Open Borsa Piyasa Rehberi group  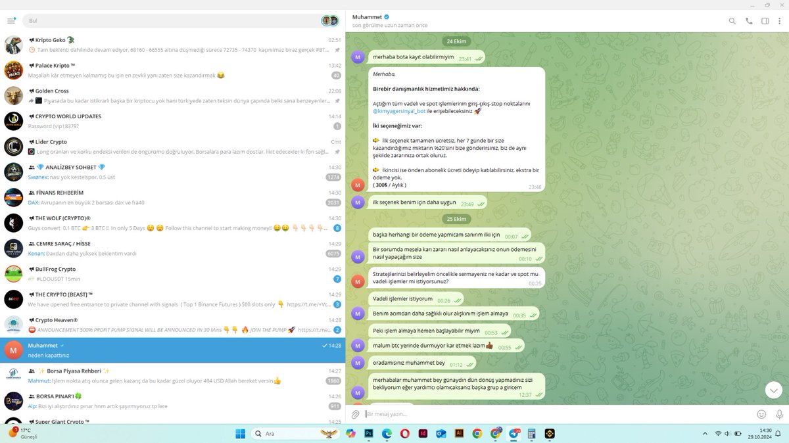coord(172,375)
